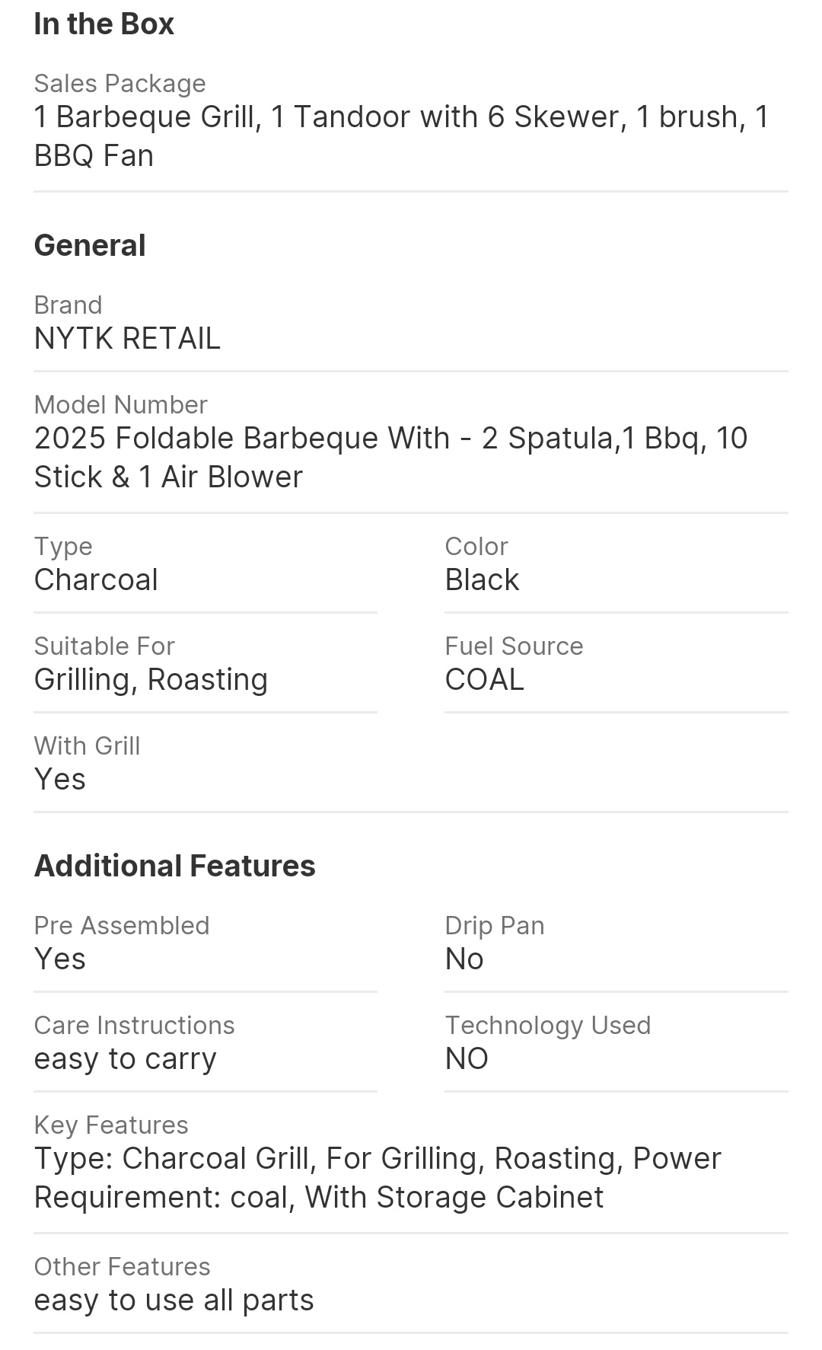Screen dimensions: 822x1350
Task: Tap the Sales Package label
Action: coord(119,83)
